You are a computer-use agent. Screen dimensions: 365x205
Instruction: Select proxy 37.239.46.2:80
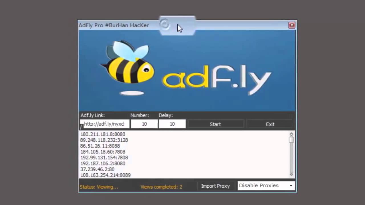click(97, 169)
